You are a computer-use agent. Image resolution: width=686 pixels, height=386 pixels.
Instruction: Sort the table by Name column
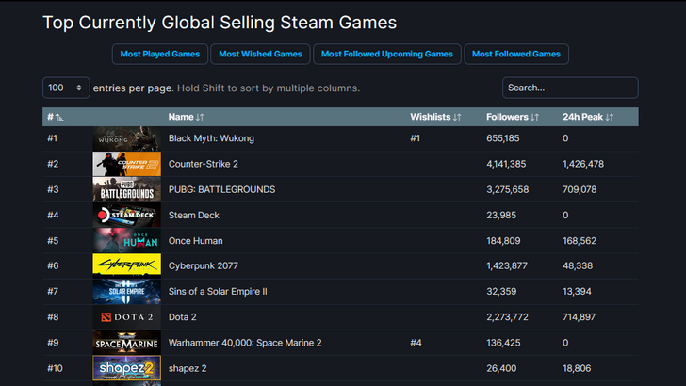click(186, 117)
